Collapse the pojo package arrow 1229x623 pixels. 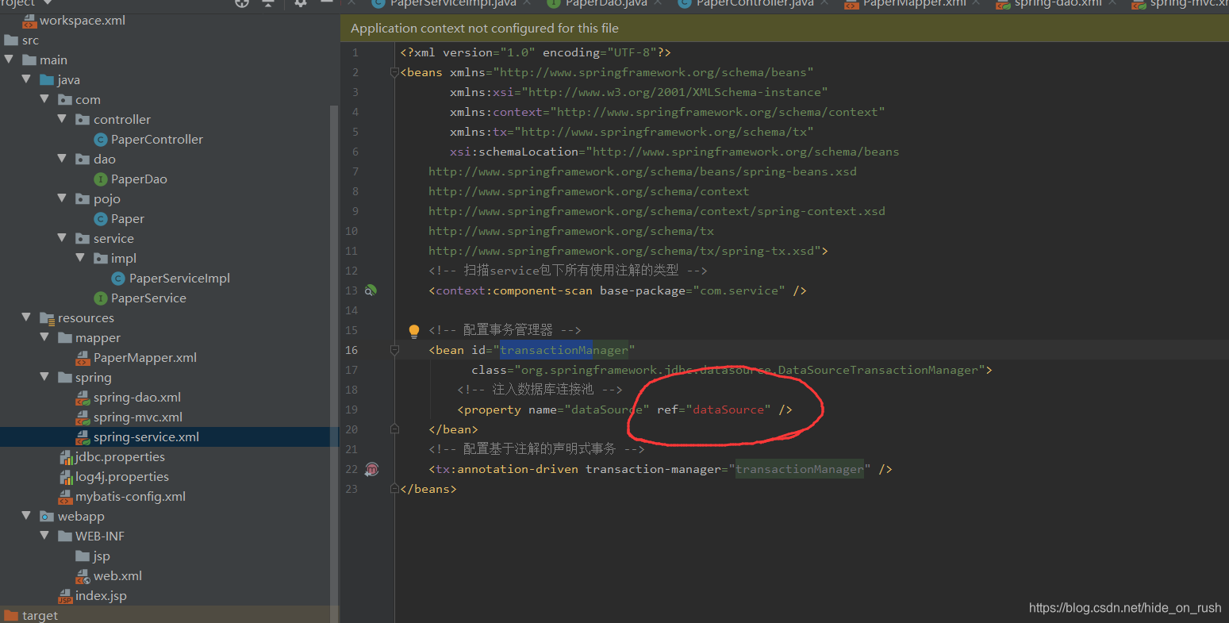click(x=63, y=198)
